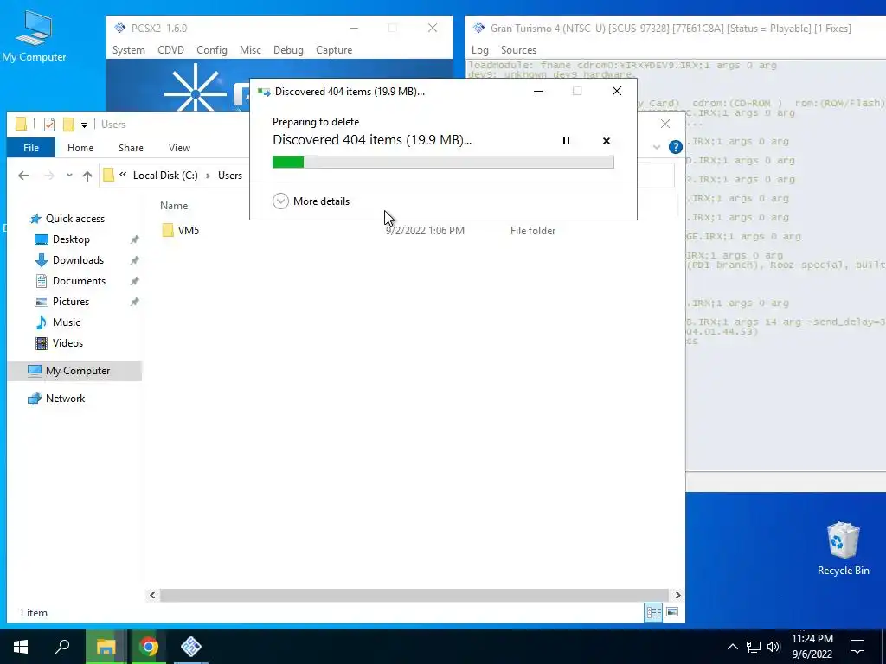
Task: Open network status tray icon
Action: click(754, 647)
